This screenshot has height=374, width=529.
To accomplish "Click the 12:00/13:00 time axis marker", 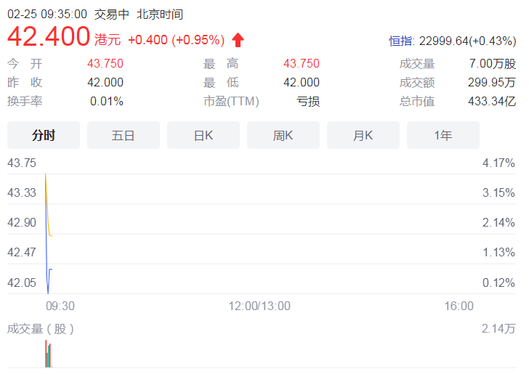I will 259,306.
